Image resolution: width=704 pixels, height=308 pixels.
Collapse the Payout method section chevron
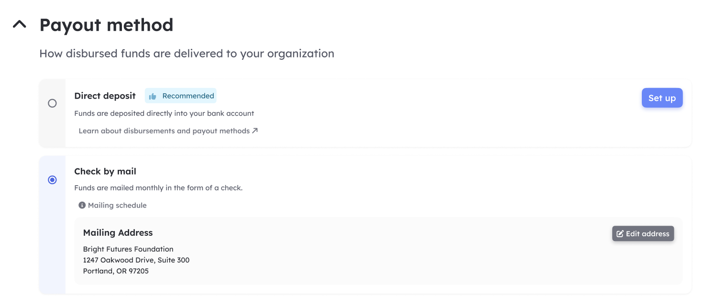click(x=19, y=24)
